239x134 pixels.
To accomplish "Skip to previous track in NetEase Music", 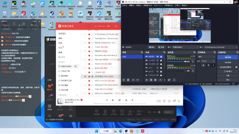I will click(113, 100).
